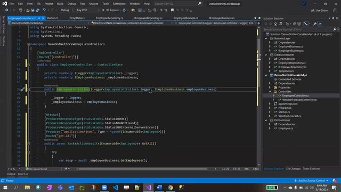Open the Output window tab at the bottom

tap(11, 174)
